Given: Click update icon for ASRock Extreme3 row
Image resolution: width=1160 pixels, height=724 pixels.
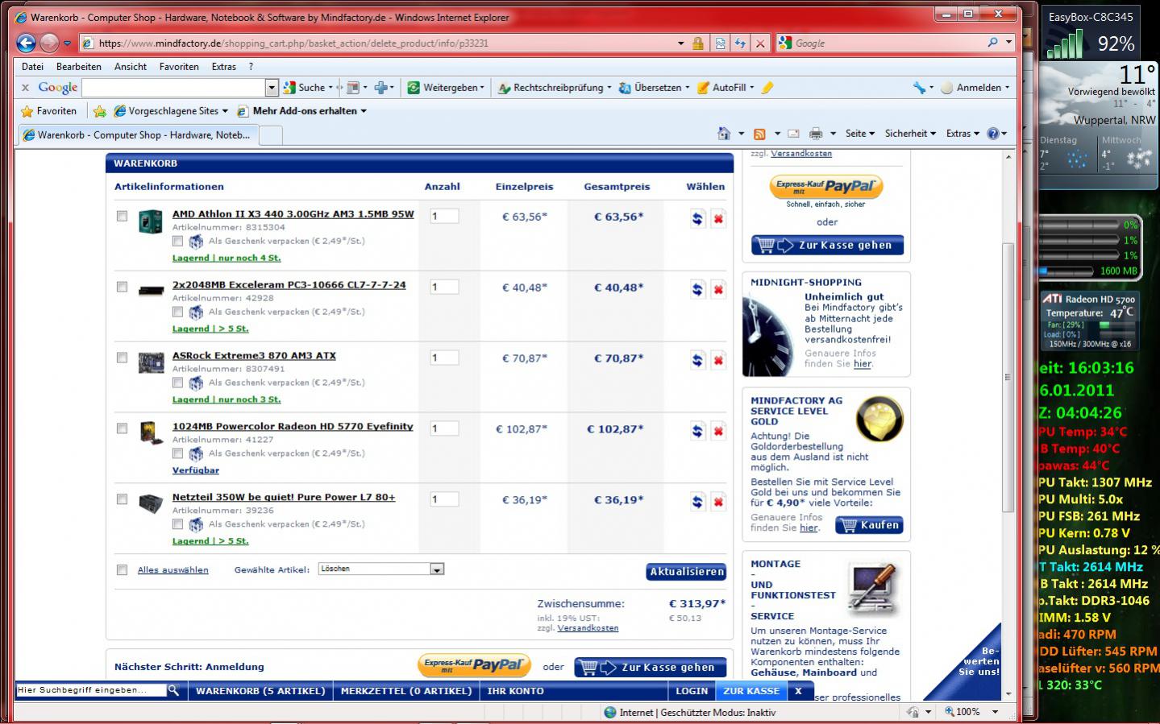Looking at the screenshot, I should point(697,360).
